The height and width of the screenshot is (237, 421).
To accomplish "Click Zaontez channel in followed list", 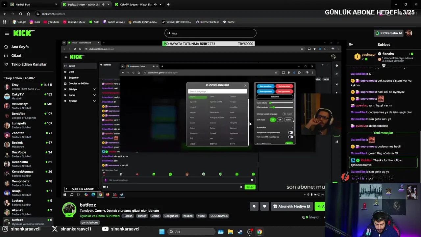I will tap(28, 135).
